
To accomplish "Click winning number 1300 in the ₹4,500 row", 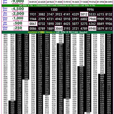I will coord(54,9).
